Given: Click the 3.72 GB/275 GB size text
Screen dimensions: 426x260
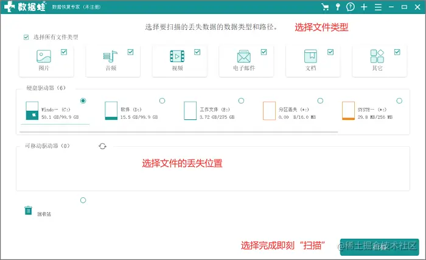Looking at the screenshot, I should (217, 118).
